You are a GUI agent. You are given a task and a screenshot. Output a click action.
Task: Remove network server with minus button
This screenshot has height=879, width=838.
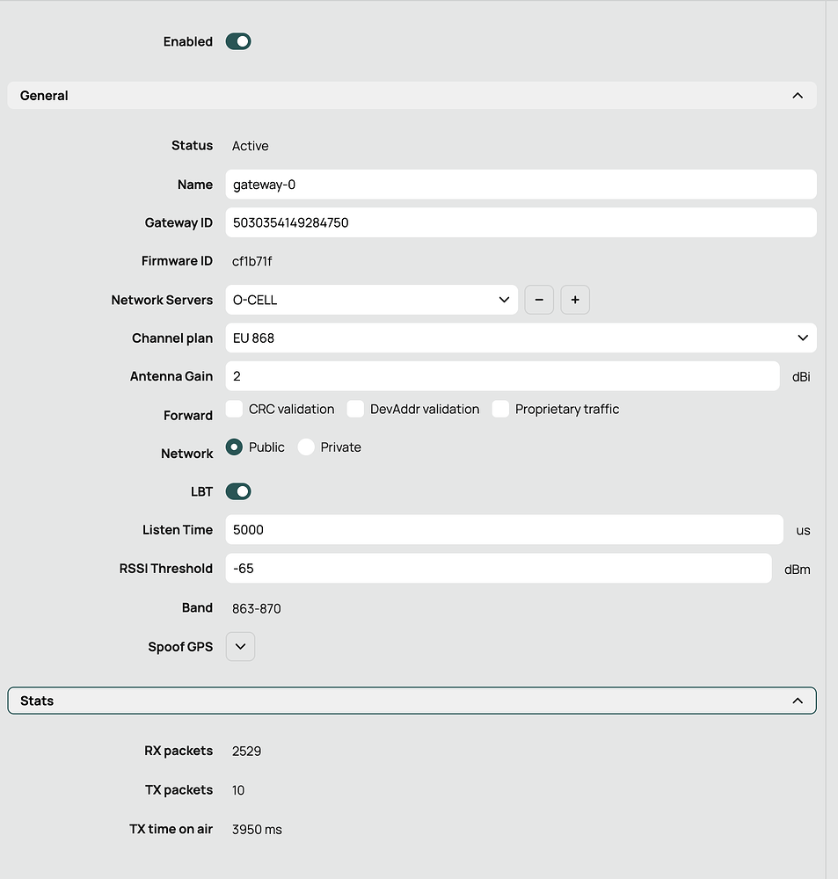pos(539,300)
